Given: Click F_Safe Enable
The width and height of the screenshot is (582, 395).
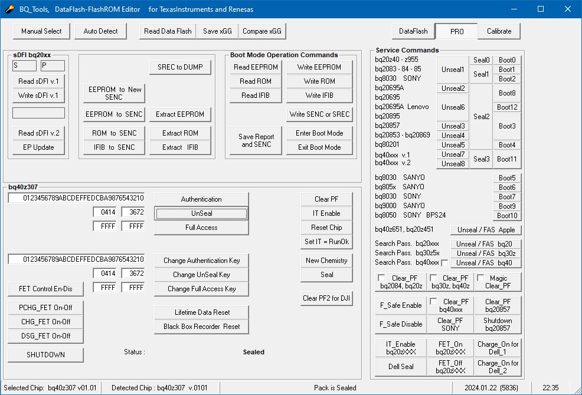Looking at the screenshot, I should point(401,305).
